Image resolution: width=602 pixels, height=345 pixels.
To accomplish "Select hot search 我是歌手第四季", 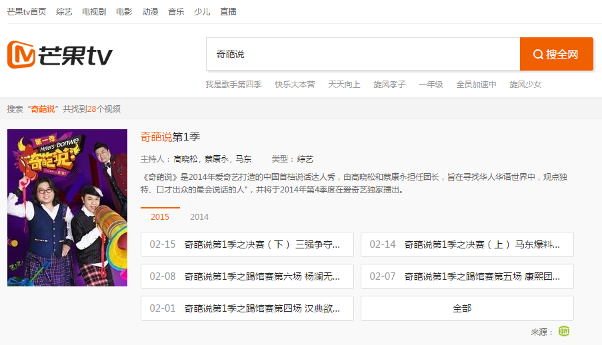I will 234,85.
